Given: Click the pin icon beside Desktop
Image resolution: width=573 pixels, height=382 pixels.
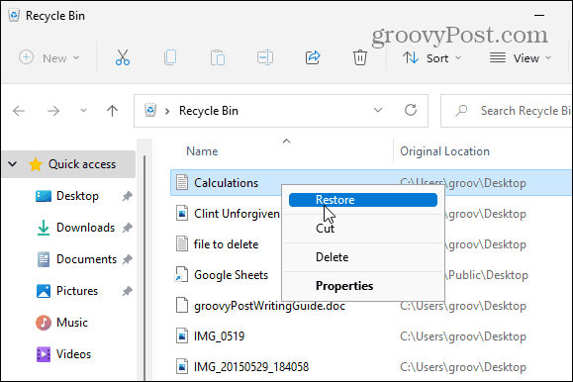Looking at the screenshot, I should coord(127,196).
